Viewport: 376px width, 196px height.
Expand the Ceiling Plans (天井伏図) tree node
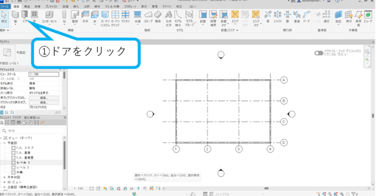point(4,177)
